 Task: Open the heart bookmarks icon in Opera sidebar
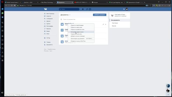(2, 40)
